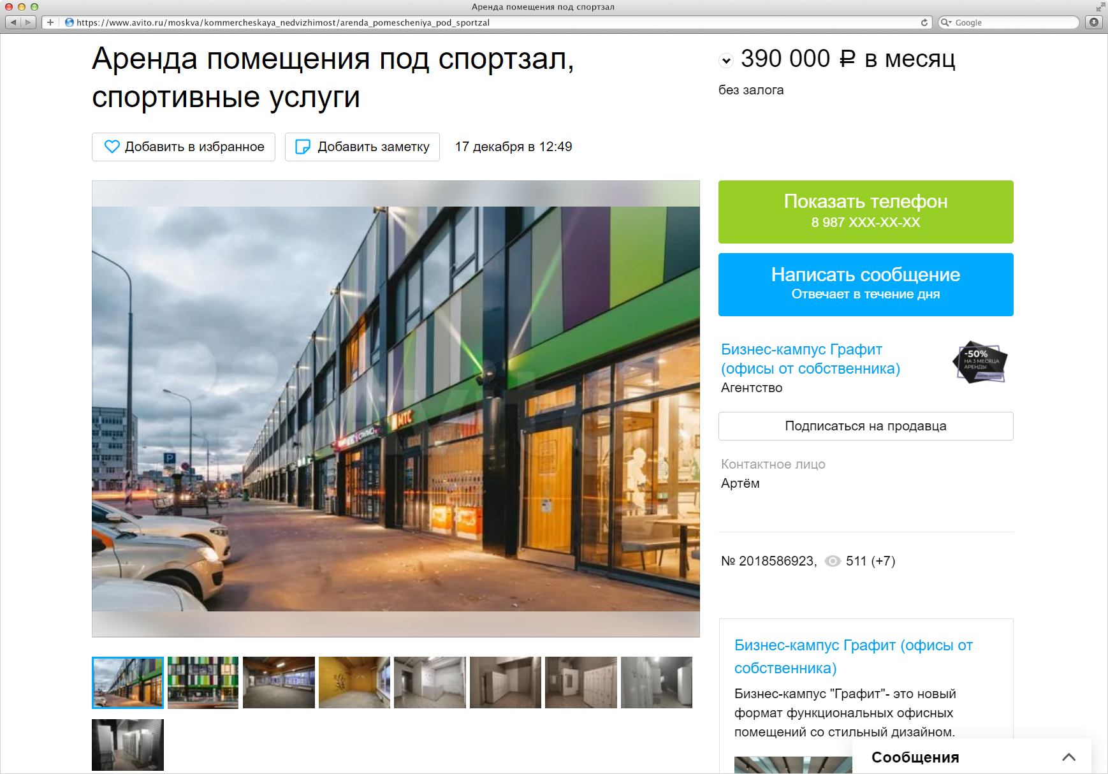Open a new tab with plus button
The height and width of the screenshot is (774, 1108).
pos(50,22)
